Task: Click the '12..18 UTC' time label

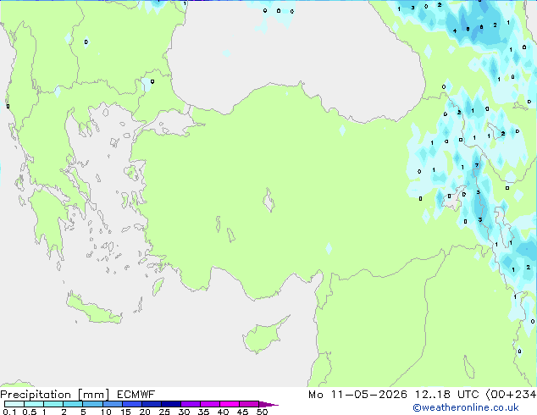Action: (447, 395)
